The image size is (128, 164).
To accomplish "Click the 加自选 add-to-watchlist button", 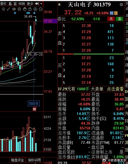I will point(34,104).
